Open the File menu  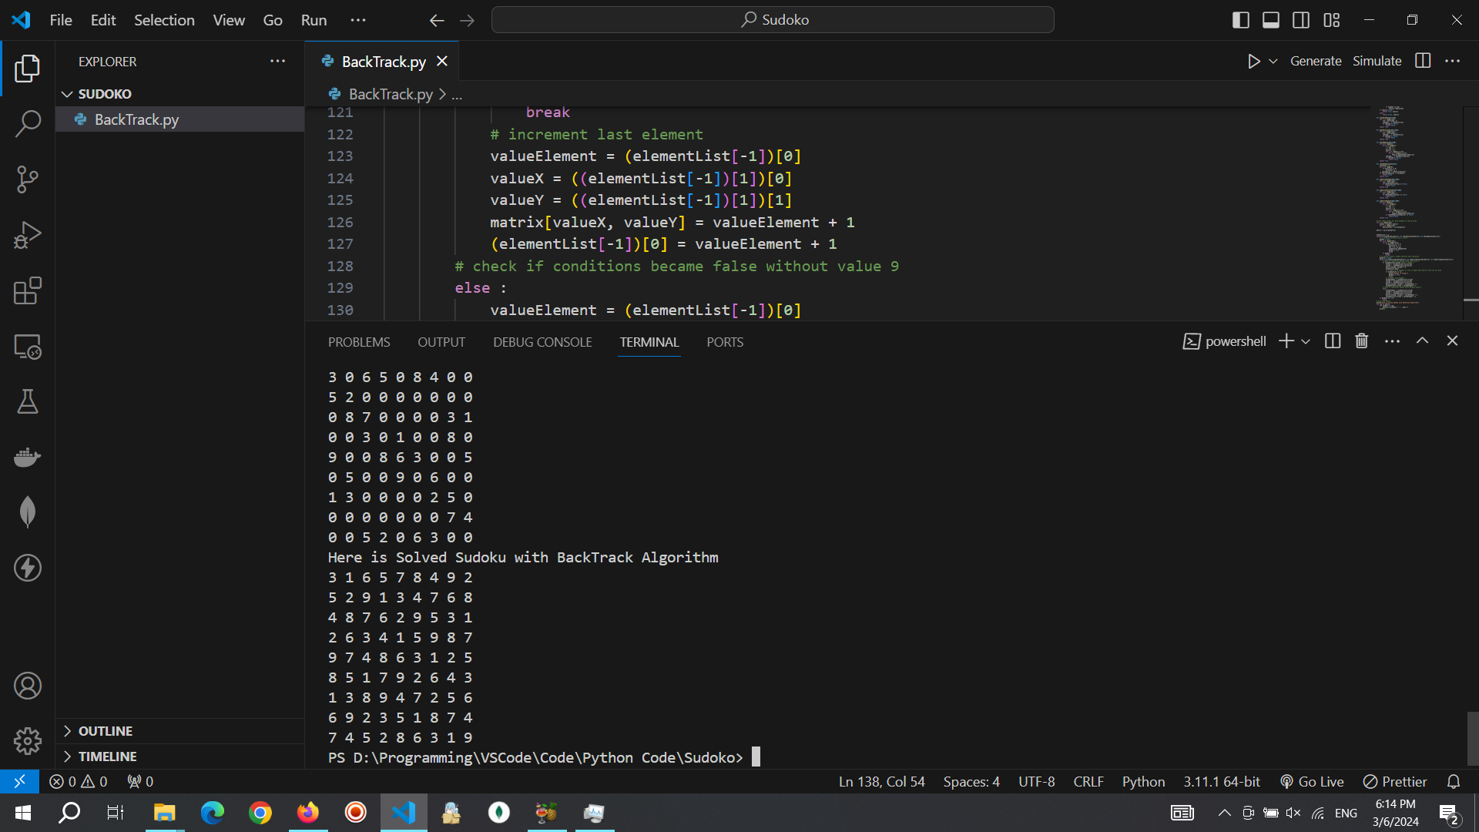[61, 20]
